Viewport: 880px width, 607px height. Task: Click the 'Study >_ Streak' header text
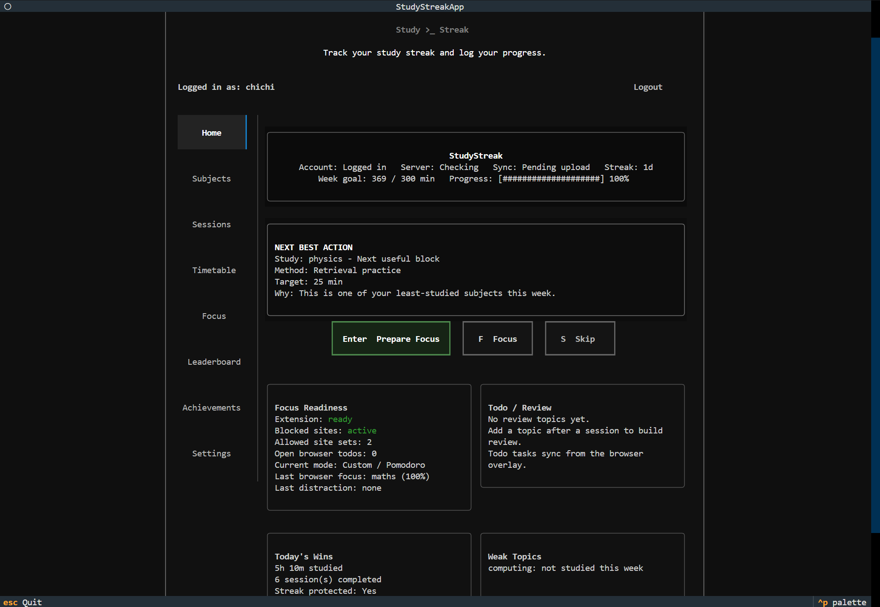pos(432,30)
